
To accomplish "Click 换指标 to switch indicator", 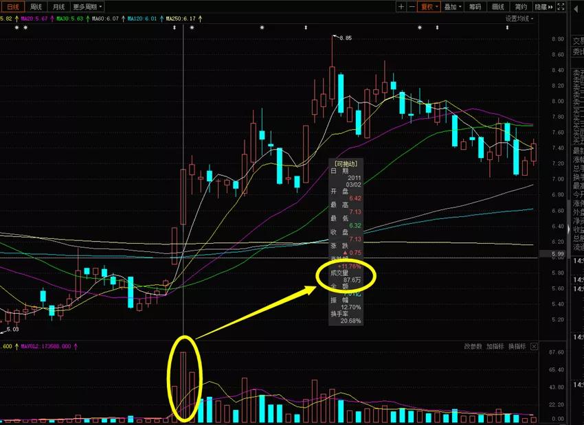I will click(517, 347).
